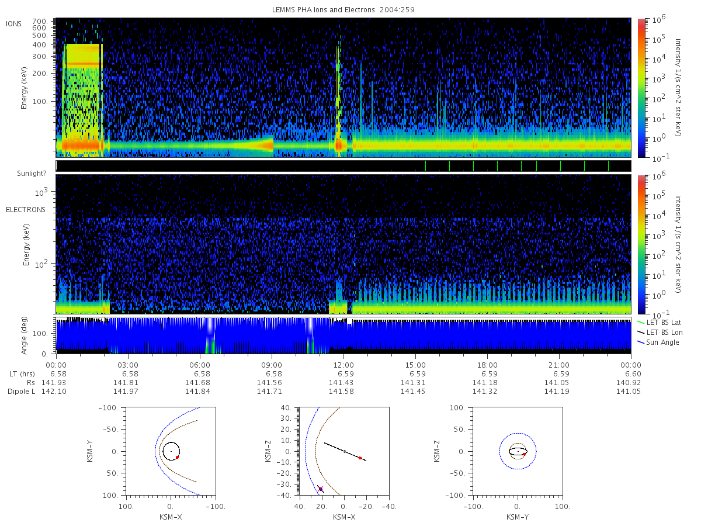Screen dimensions: 701x526
Task: Click the electrons intensity color bar
Action: tap(641, 244)
